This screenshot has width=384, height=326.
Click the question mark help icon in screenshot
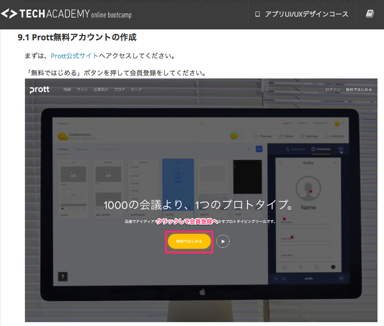point(63,276)
